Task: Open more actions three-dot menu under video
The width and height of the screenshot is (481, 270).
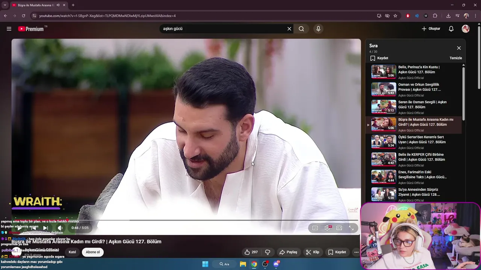Action: pos(356,252)
